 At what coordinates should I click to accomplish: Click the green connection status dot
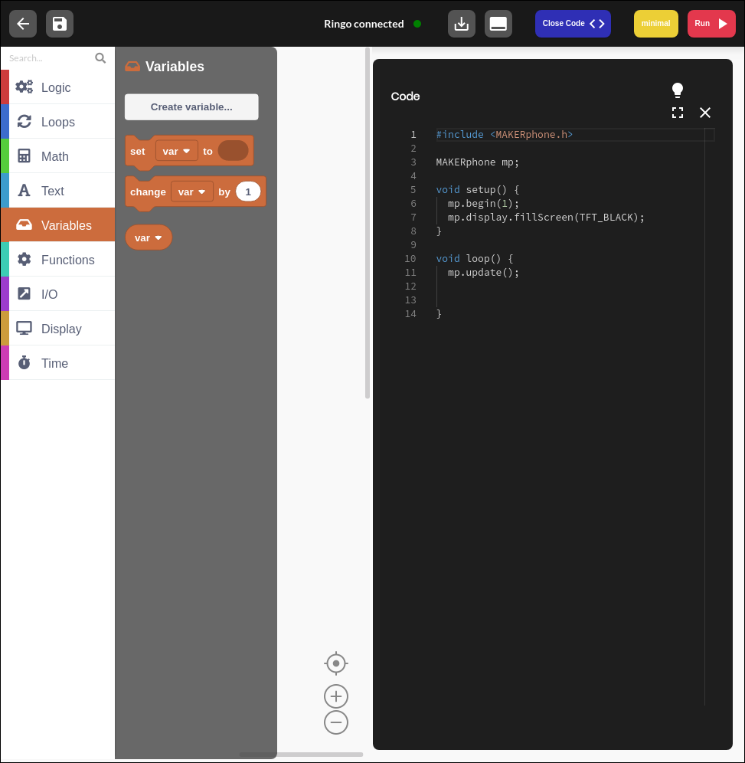[417, 23]
